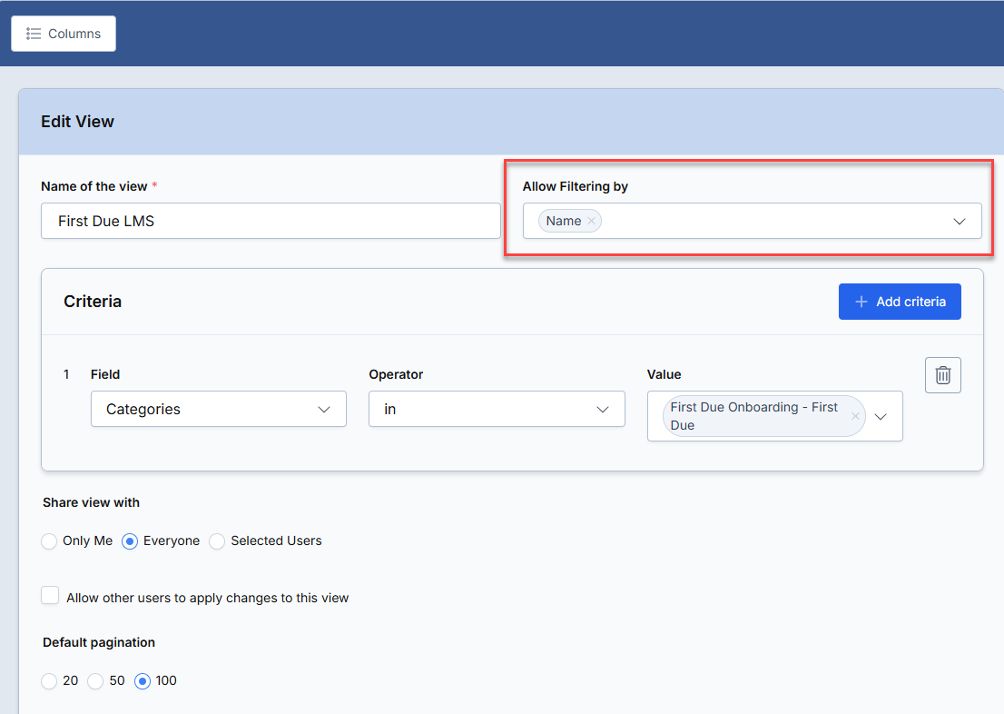1004x714 pixels.
Task: Open the Categories field dropdown
Action: tap(219, 409)
